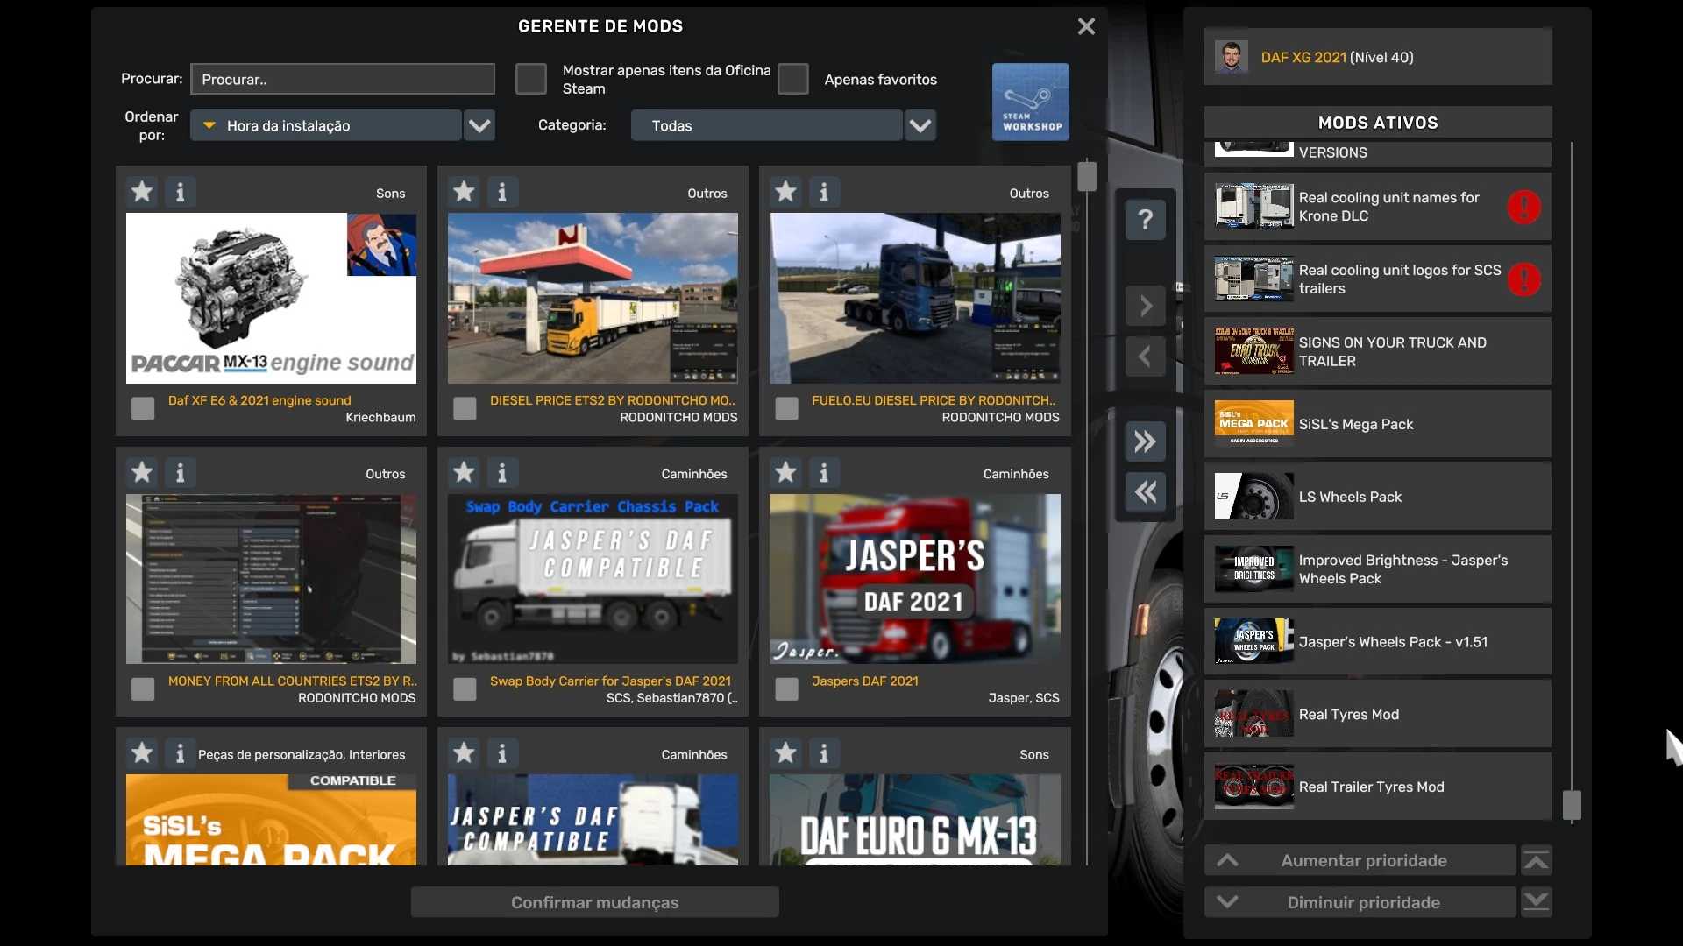Click Confirmar mudanças button
Screen dimensions: 1683x946
(x=594, y=902)
